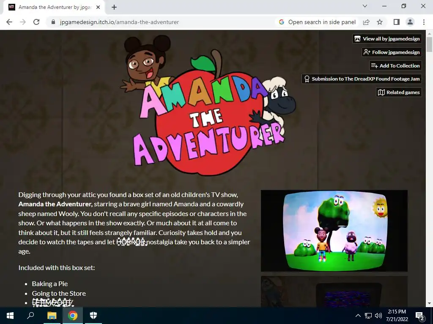Click the page scrollbar down arrow
The width and height of the screenshot is (433, 324).
tap(430, 304)
